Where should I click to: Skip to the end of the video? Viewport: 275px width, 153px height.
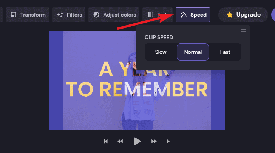pyautogui.click(x=168, y=141)
